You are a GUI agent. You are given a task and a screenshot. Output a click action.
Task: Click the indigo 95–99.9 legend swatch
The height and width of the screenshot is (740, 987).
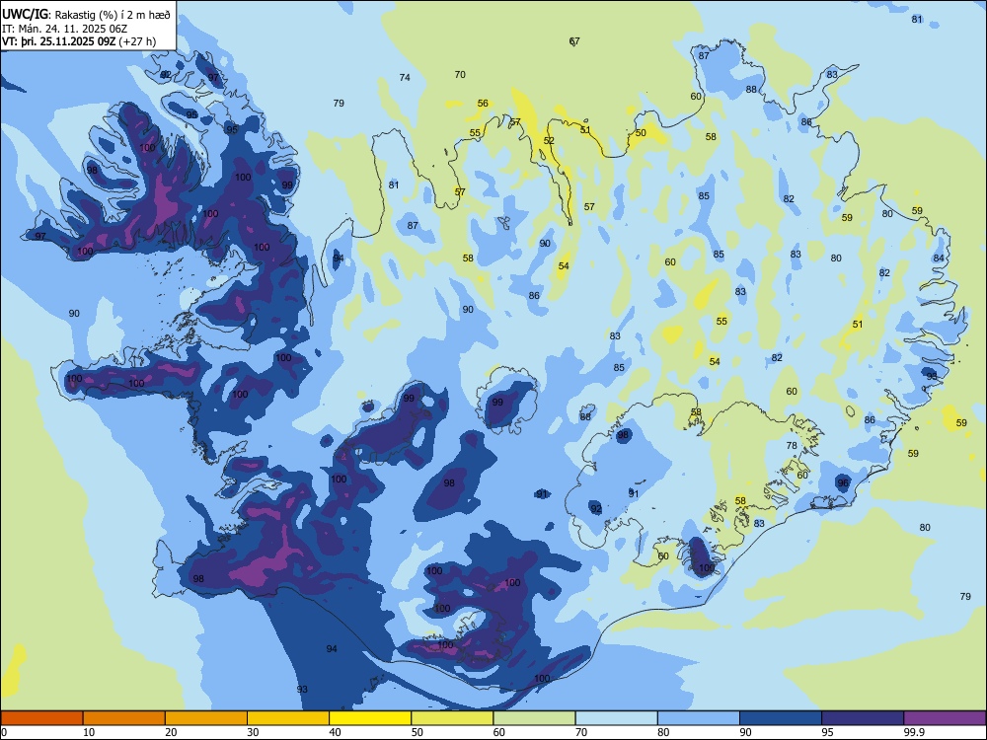863,718
